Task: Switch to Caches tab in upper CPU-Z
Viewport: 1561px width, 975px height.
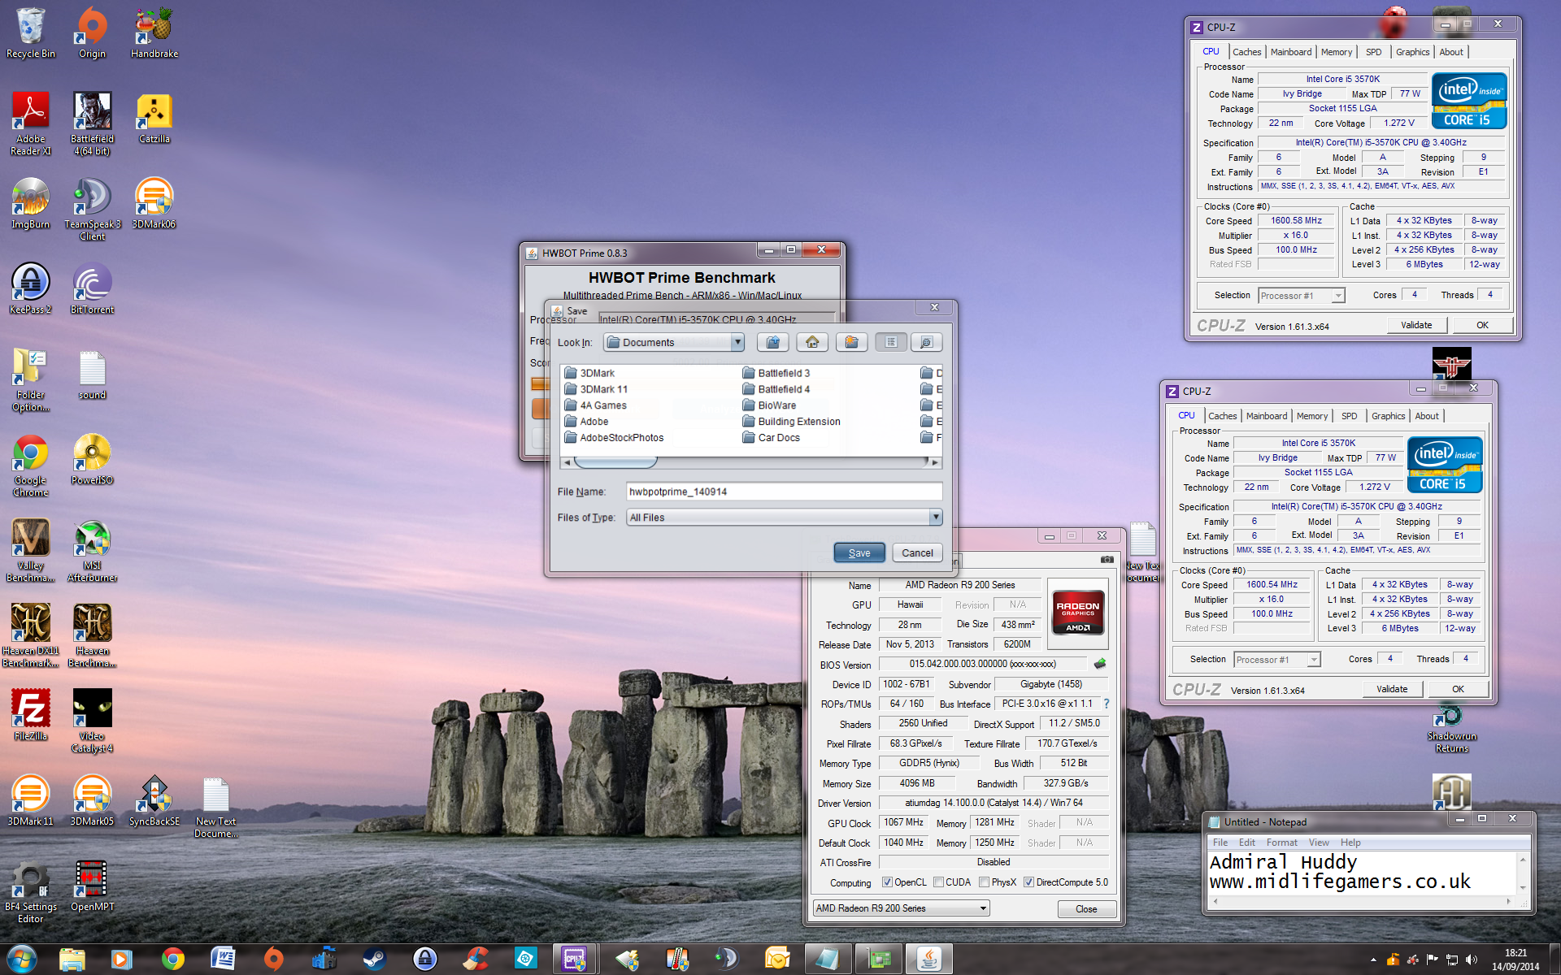Action: 1246,52
